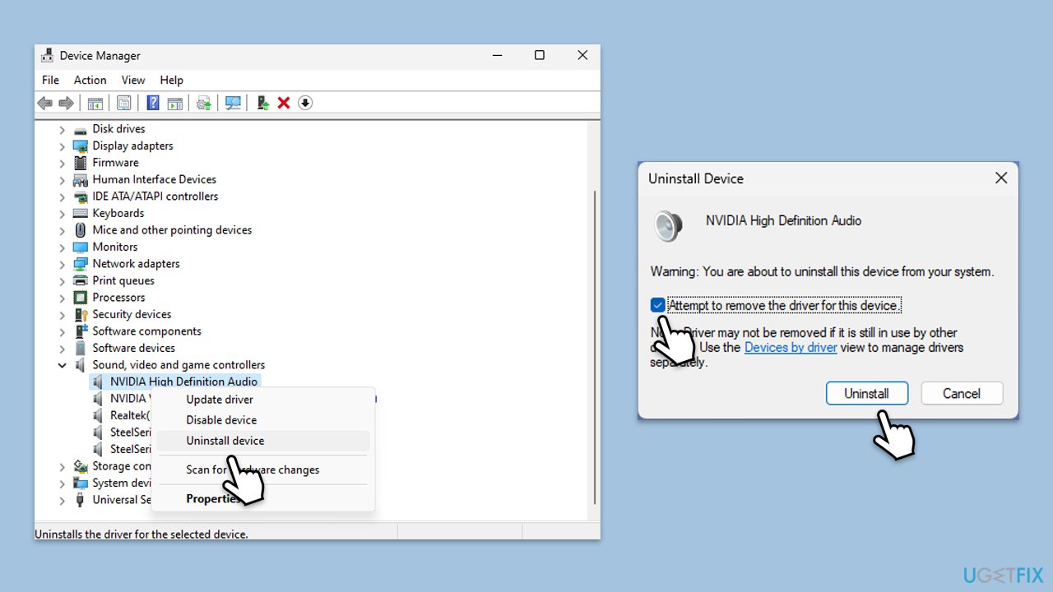The height and width of the screenshot is (592, 1053).
Task: Click the Print queues printer icon
Action: (81, 280)
